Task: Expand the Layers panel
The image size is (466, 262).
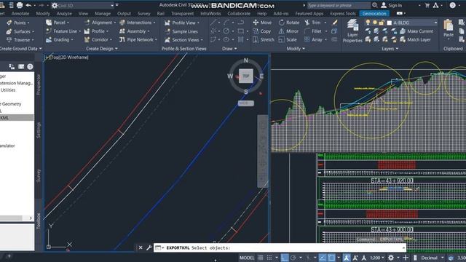Action: (390, 49)
